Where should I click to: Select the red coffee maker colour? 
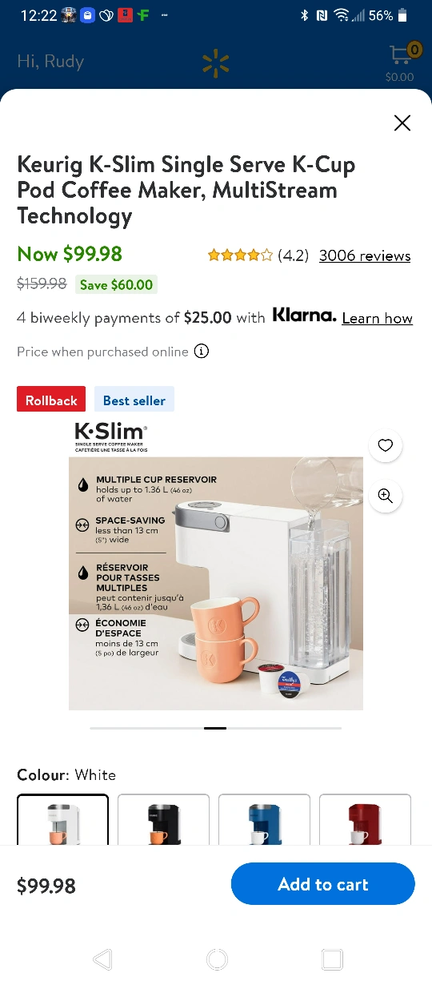(x=365, y=819)
